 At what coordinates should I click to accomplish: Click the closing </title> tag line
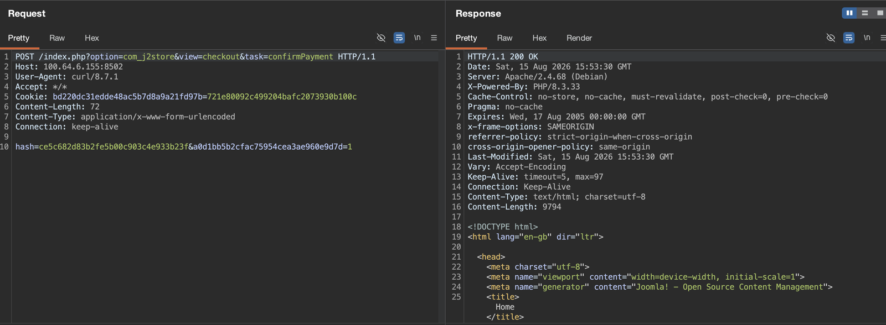point(505,317)
